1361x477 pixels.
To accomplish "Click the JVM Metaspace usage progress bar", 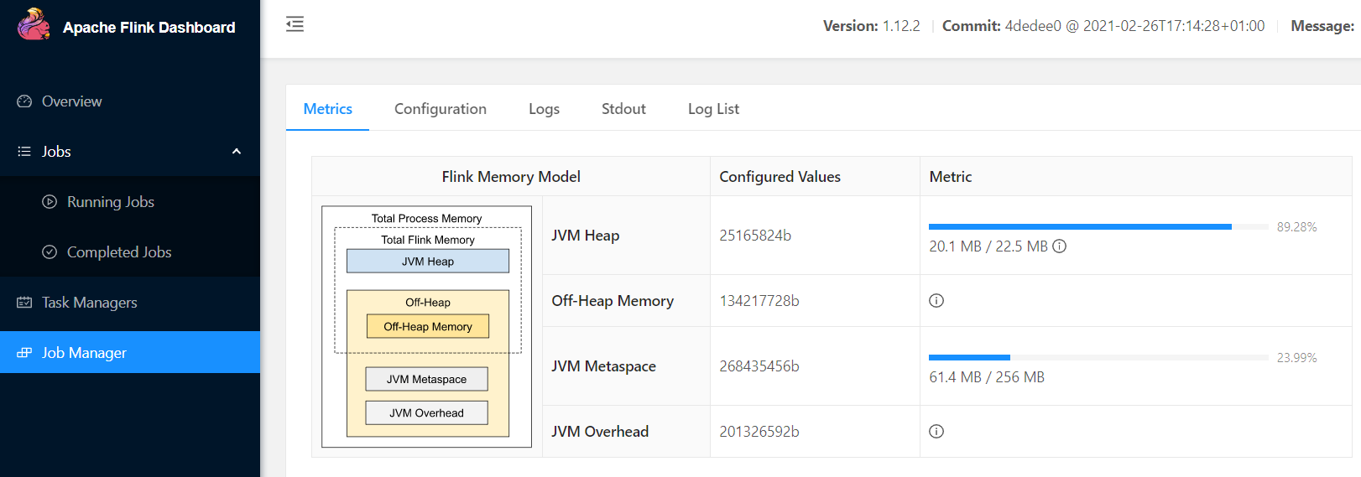I will pos(1098,358).
